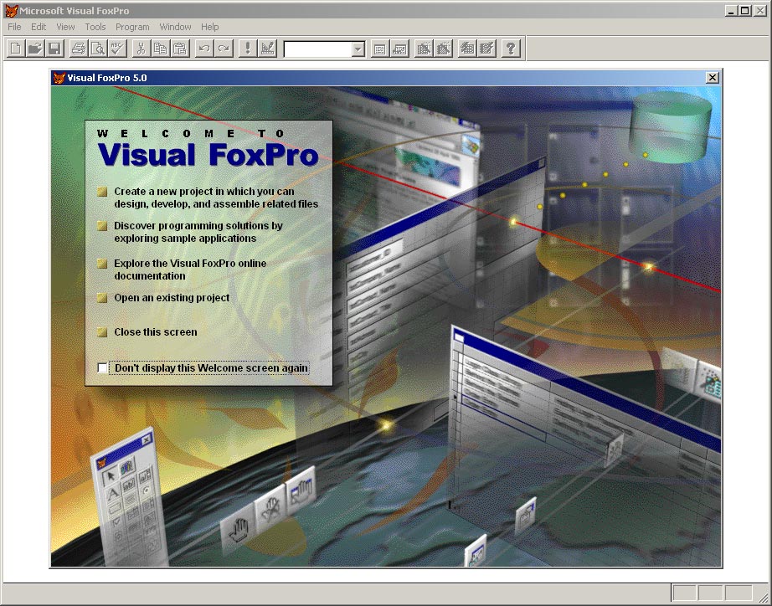Save using the floppy disk icon
The height and width of the screenshot is (606, 772).
tap(54, 49)
